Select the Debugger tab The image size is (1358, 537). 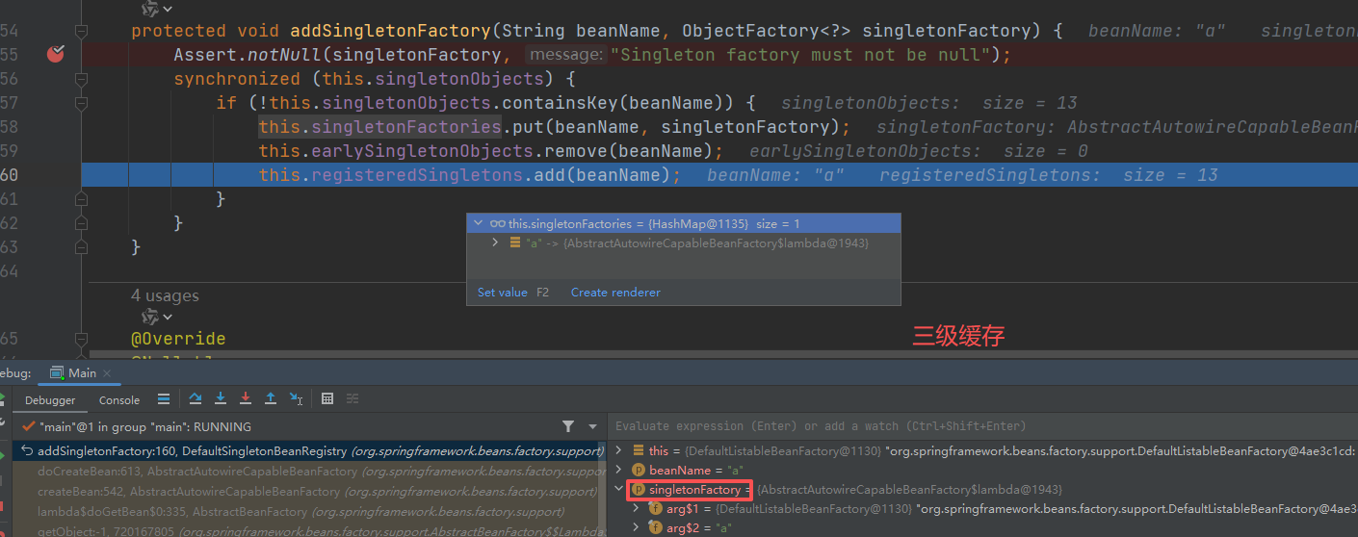click(x=50, y=400)
